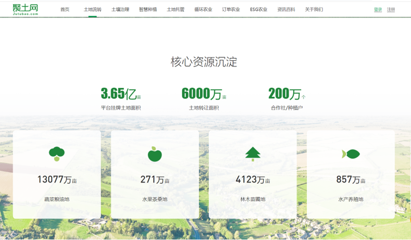The width and height of the screenshot is (411, 240).
Task: Visit the 关于我们 about page
Action: tap(314, 9)
